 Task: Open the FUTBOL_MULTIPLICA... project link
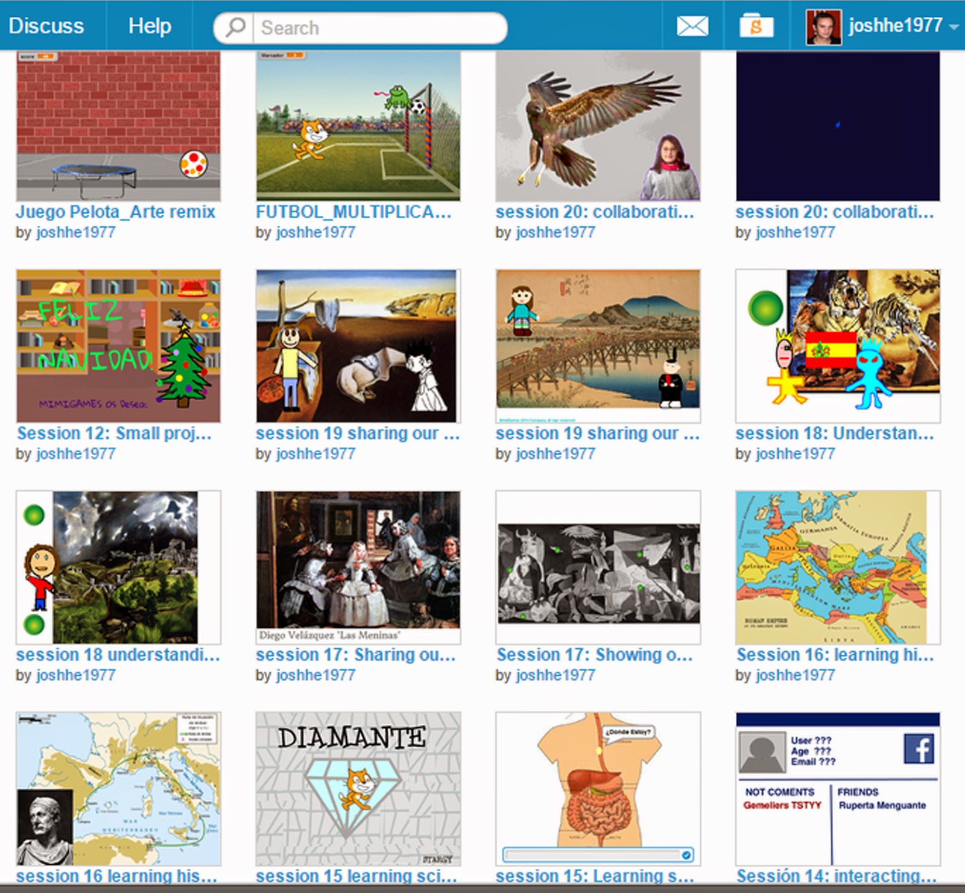(x=353, y=212)
